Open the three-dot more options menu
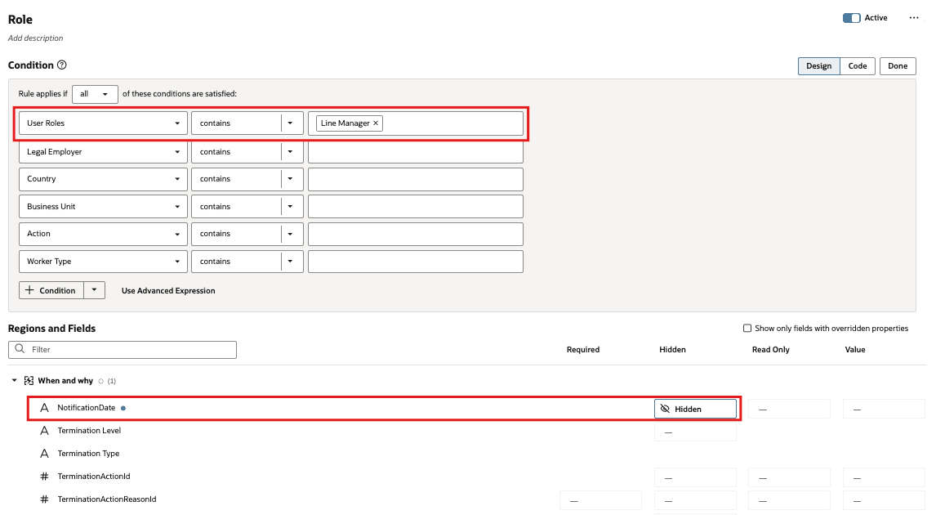936x515 pixels. 914,18
